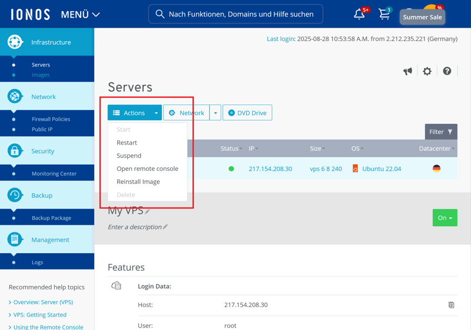
Task: Click the Infrastructure sidebar icon
Action: coord(15,42)
